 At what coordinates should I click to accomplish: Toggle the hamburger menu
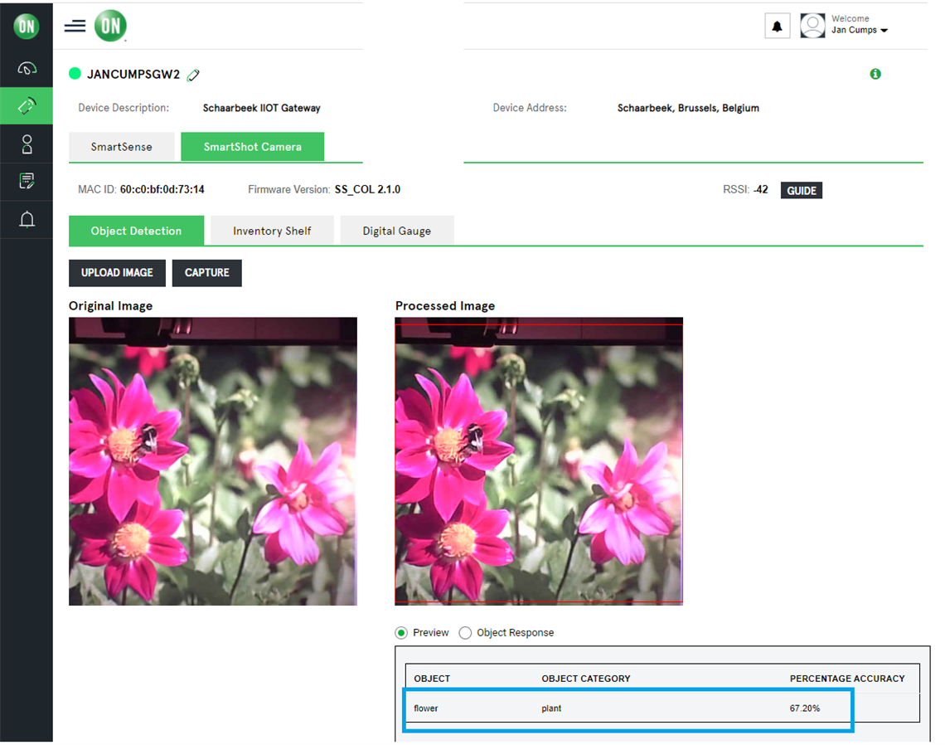click(75, 26)
